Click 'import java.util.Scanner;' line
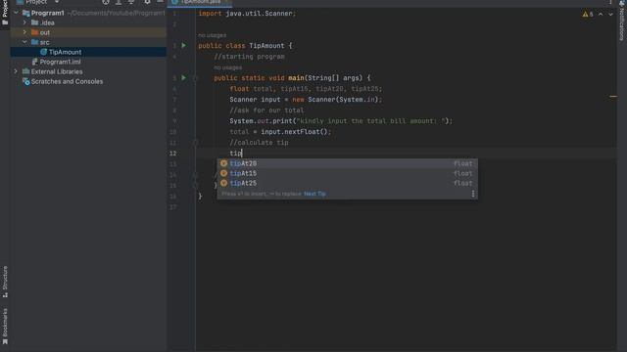Viewport: 627px width, 352px height. point(247,14)
